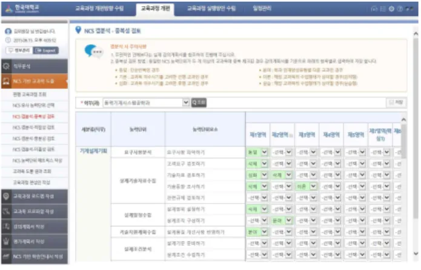Screen dimensions: 421x270
Task: Click the gear icon beside 직무분석
Action: [7, 66]
